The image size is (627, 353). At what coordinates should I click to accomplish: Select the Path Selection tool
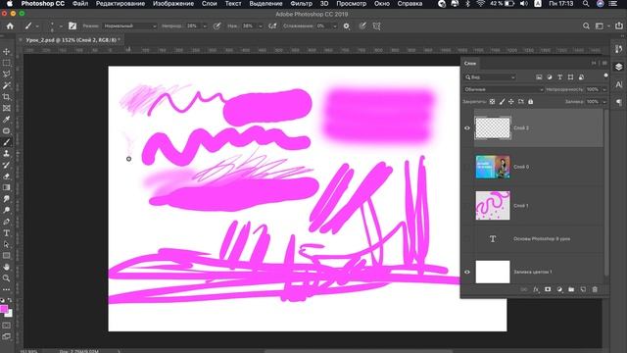click(7, 244)
